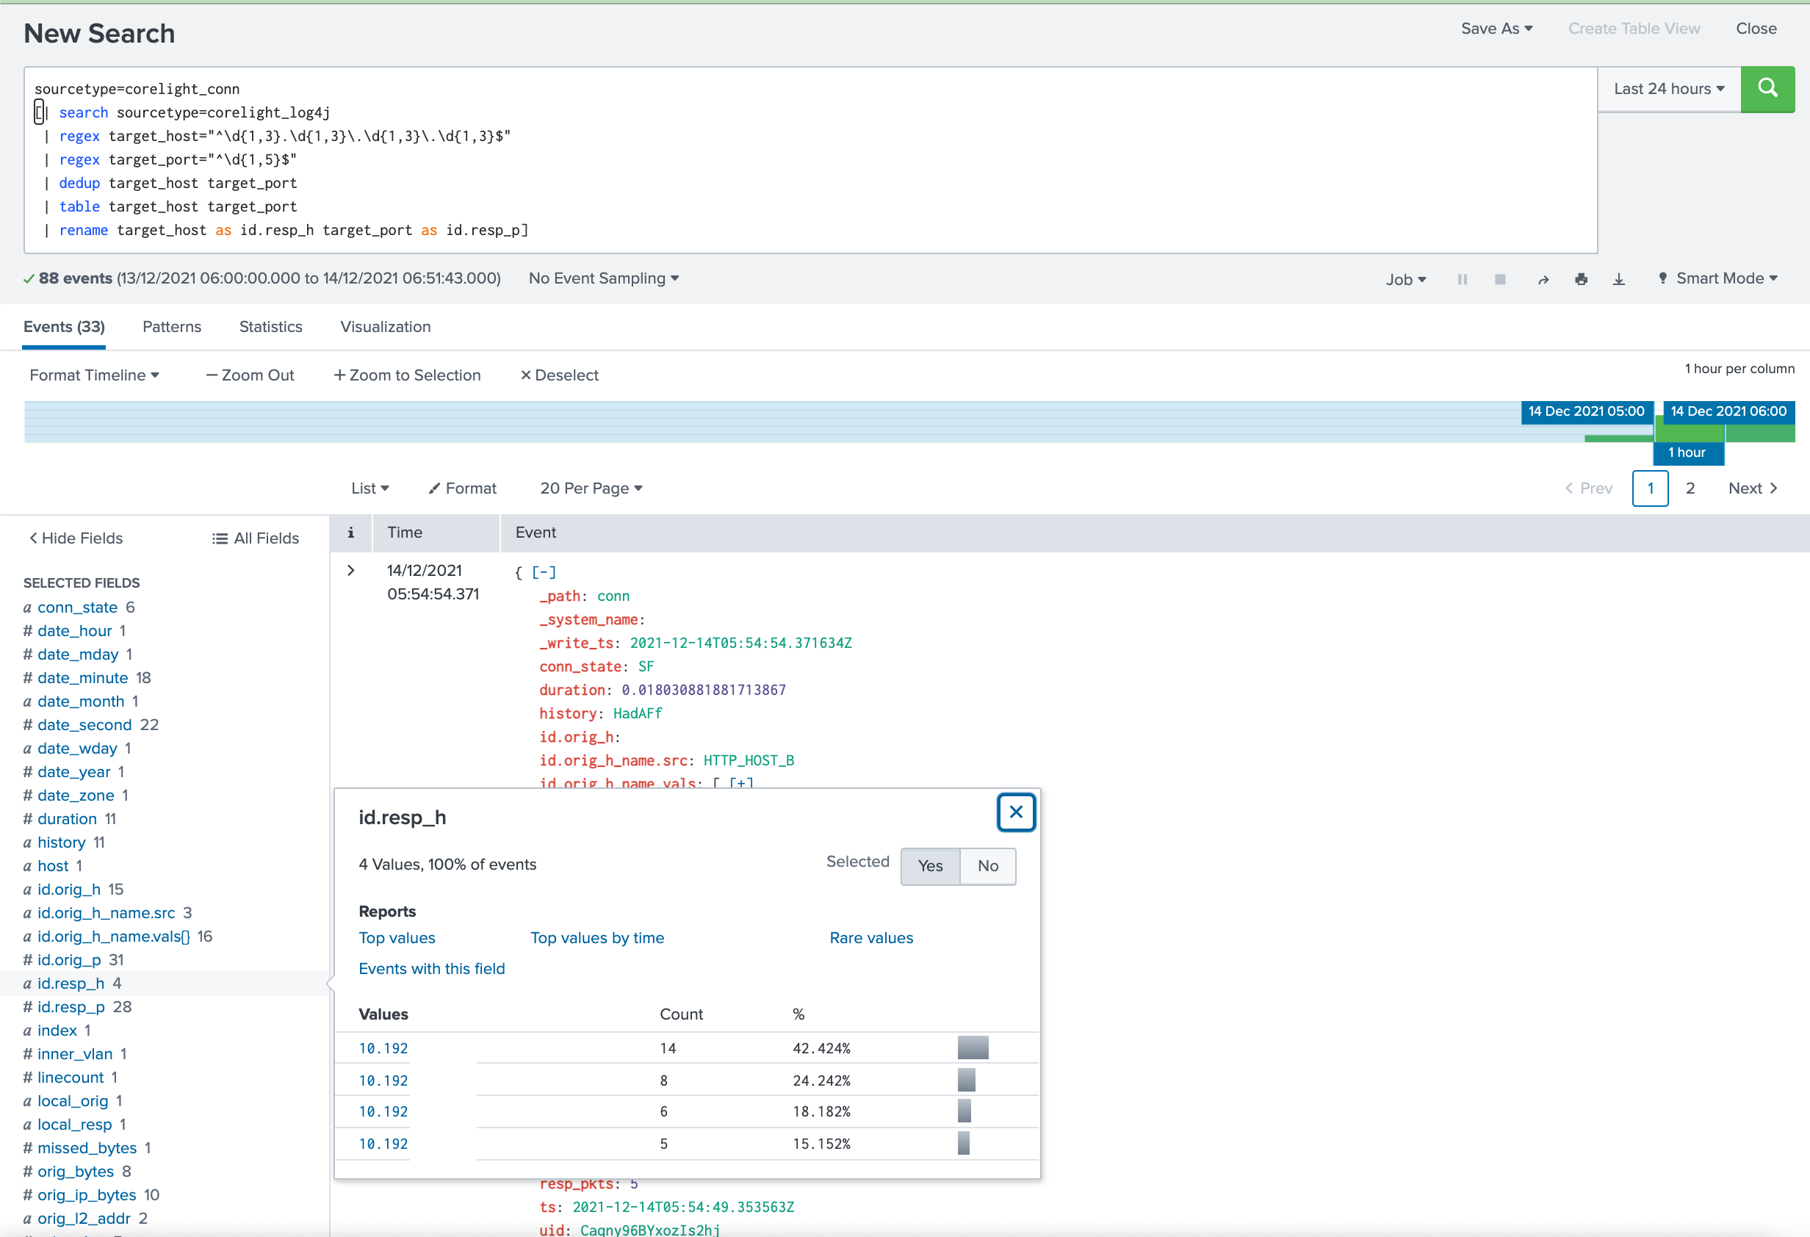This screenshot has width=1810, height=1237.
Task: Switch to the Visualization tab
Action: click(385, 326)
